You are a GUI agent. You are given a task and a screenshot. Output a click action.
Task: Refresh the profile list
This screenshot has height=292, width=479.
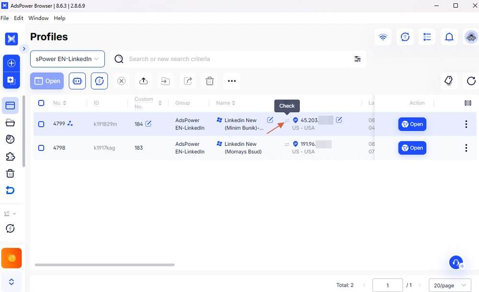[x=471, y=81]
